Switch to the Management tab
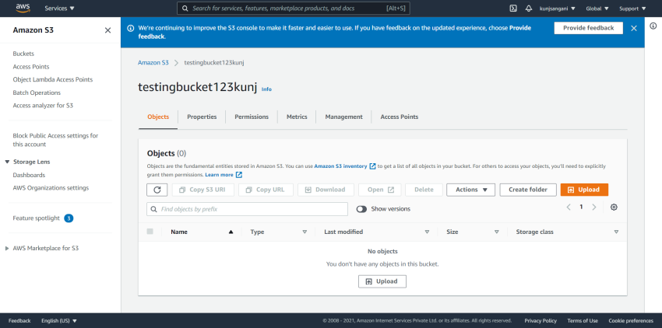 (343, 117)
